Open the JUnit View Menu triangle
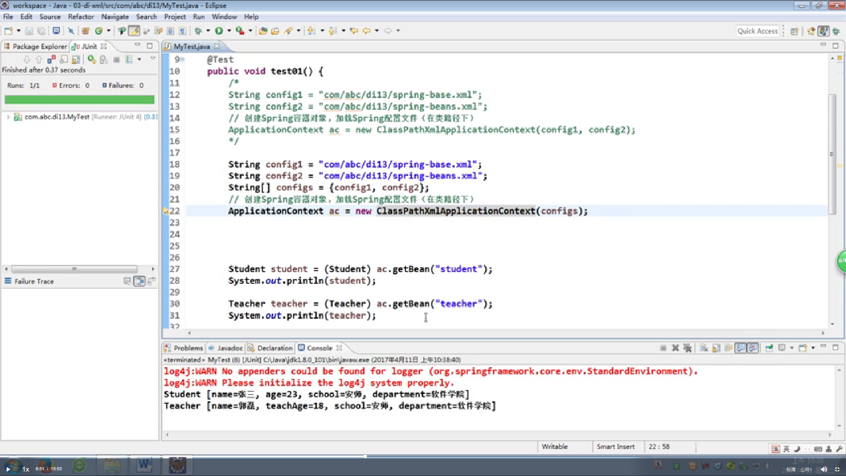The image size is (846, 476). pyautogui.click(x=153, y=59)
